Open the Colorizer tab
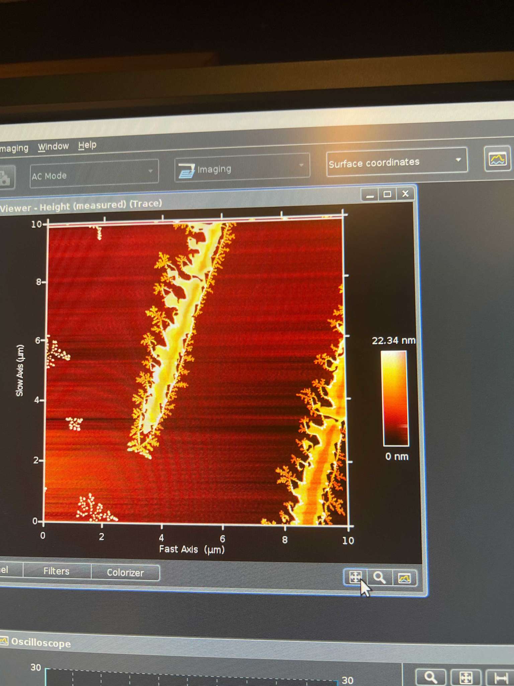Screen dimensions: 514x686 125,572
